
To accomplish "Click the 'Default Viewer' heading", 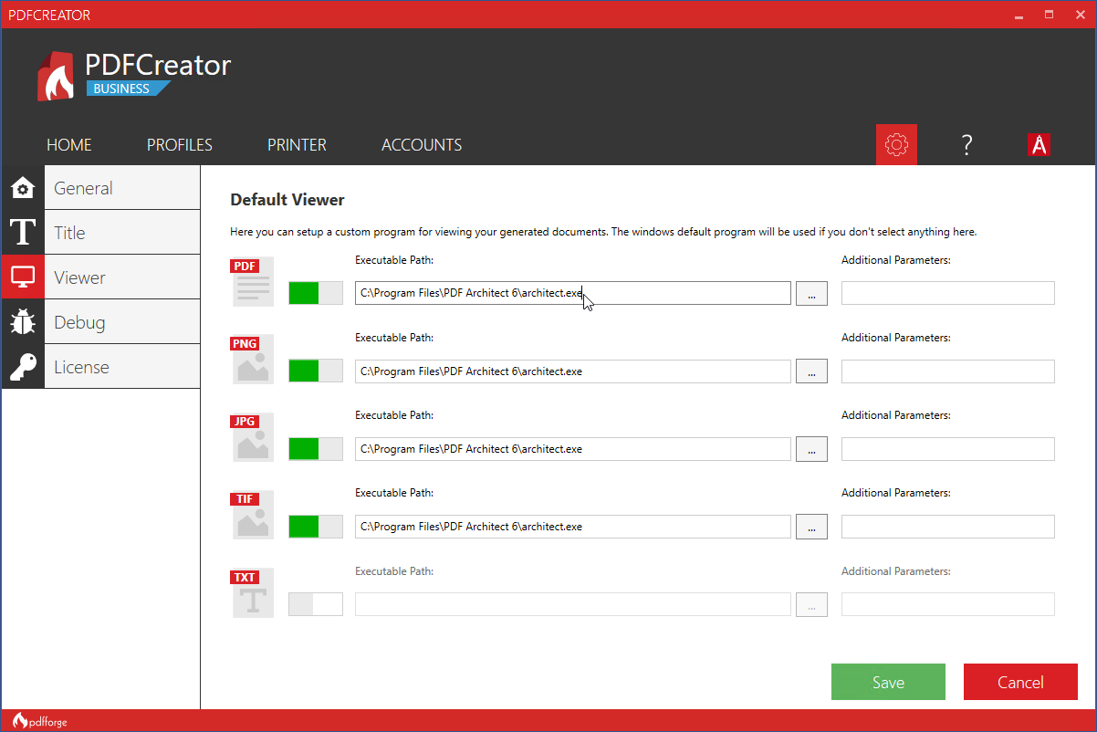I will [287, 199].
